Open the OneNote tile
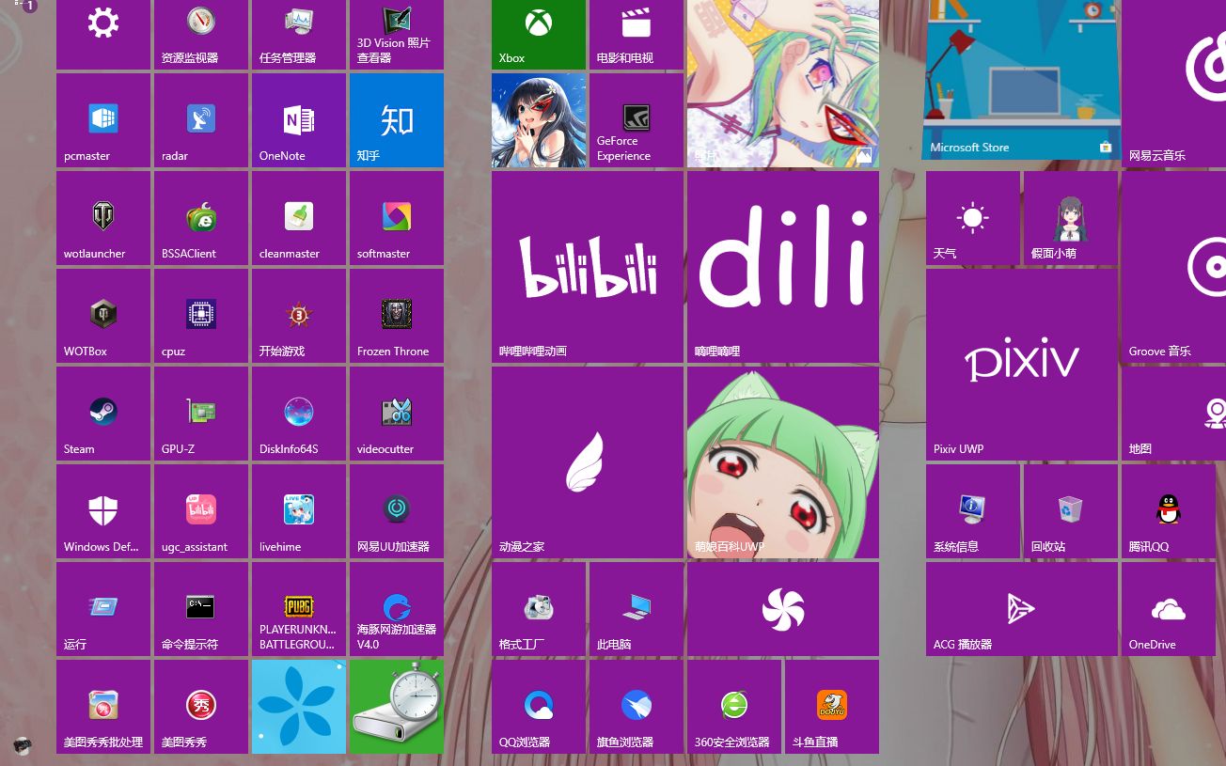 [x=299, y=120]
